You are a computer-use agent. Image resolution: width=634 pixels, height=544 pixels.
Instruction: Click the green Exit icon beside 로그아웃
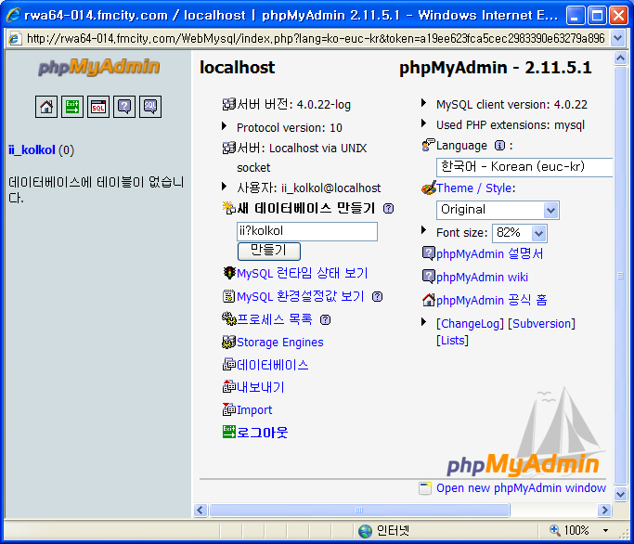(229, 432)
